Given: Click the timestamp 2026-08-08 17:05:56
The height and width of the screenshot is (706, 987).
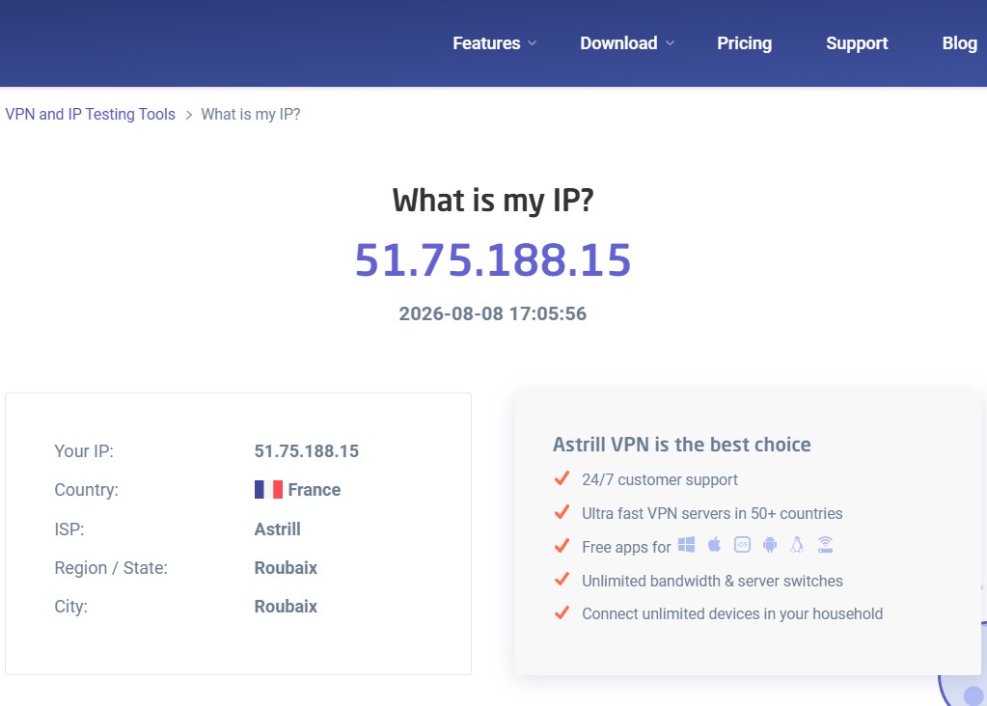Looking at the screenshot, I should pos(493,313).
